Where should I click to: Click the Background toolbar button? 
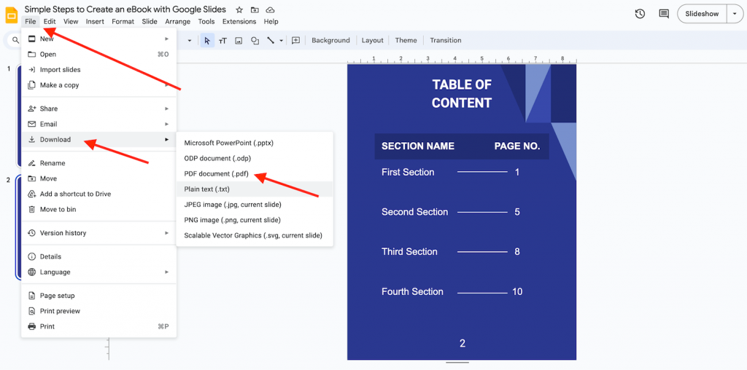(x=330, y=41)
